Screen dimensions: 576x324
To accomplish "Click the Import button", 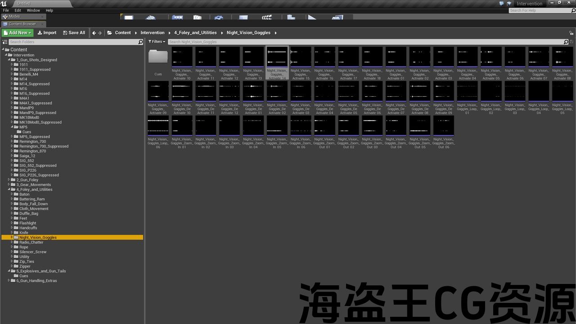I will [47, 33].
